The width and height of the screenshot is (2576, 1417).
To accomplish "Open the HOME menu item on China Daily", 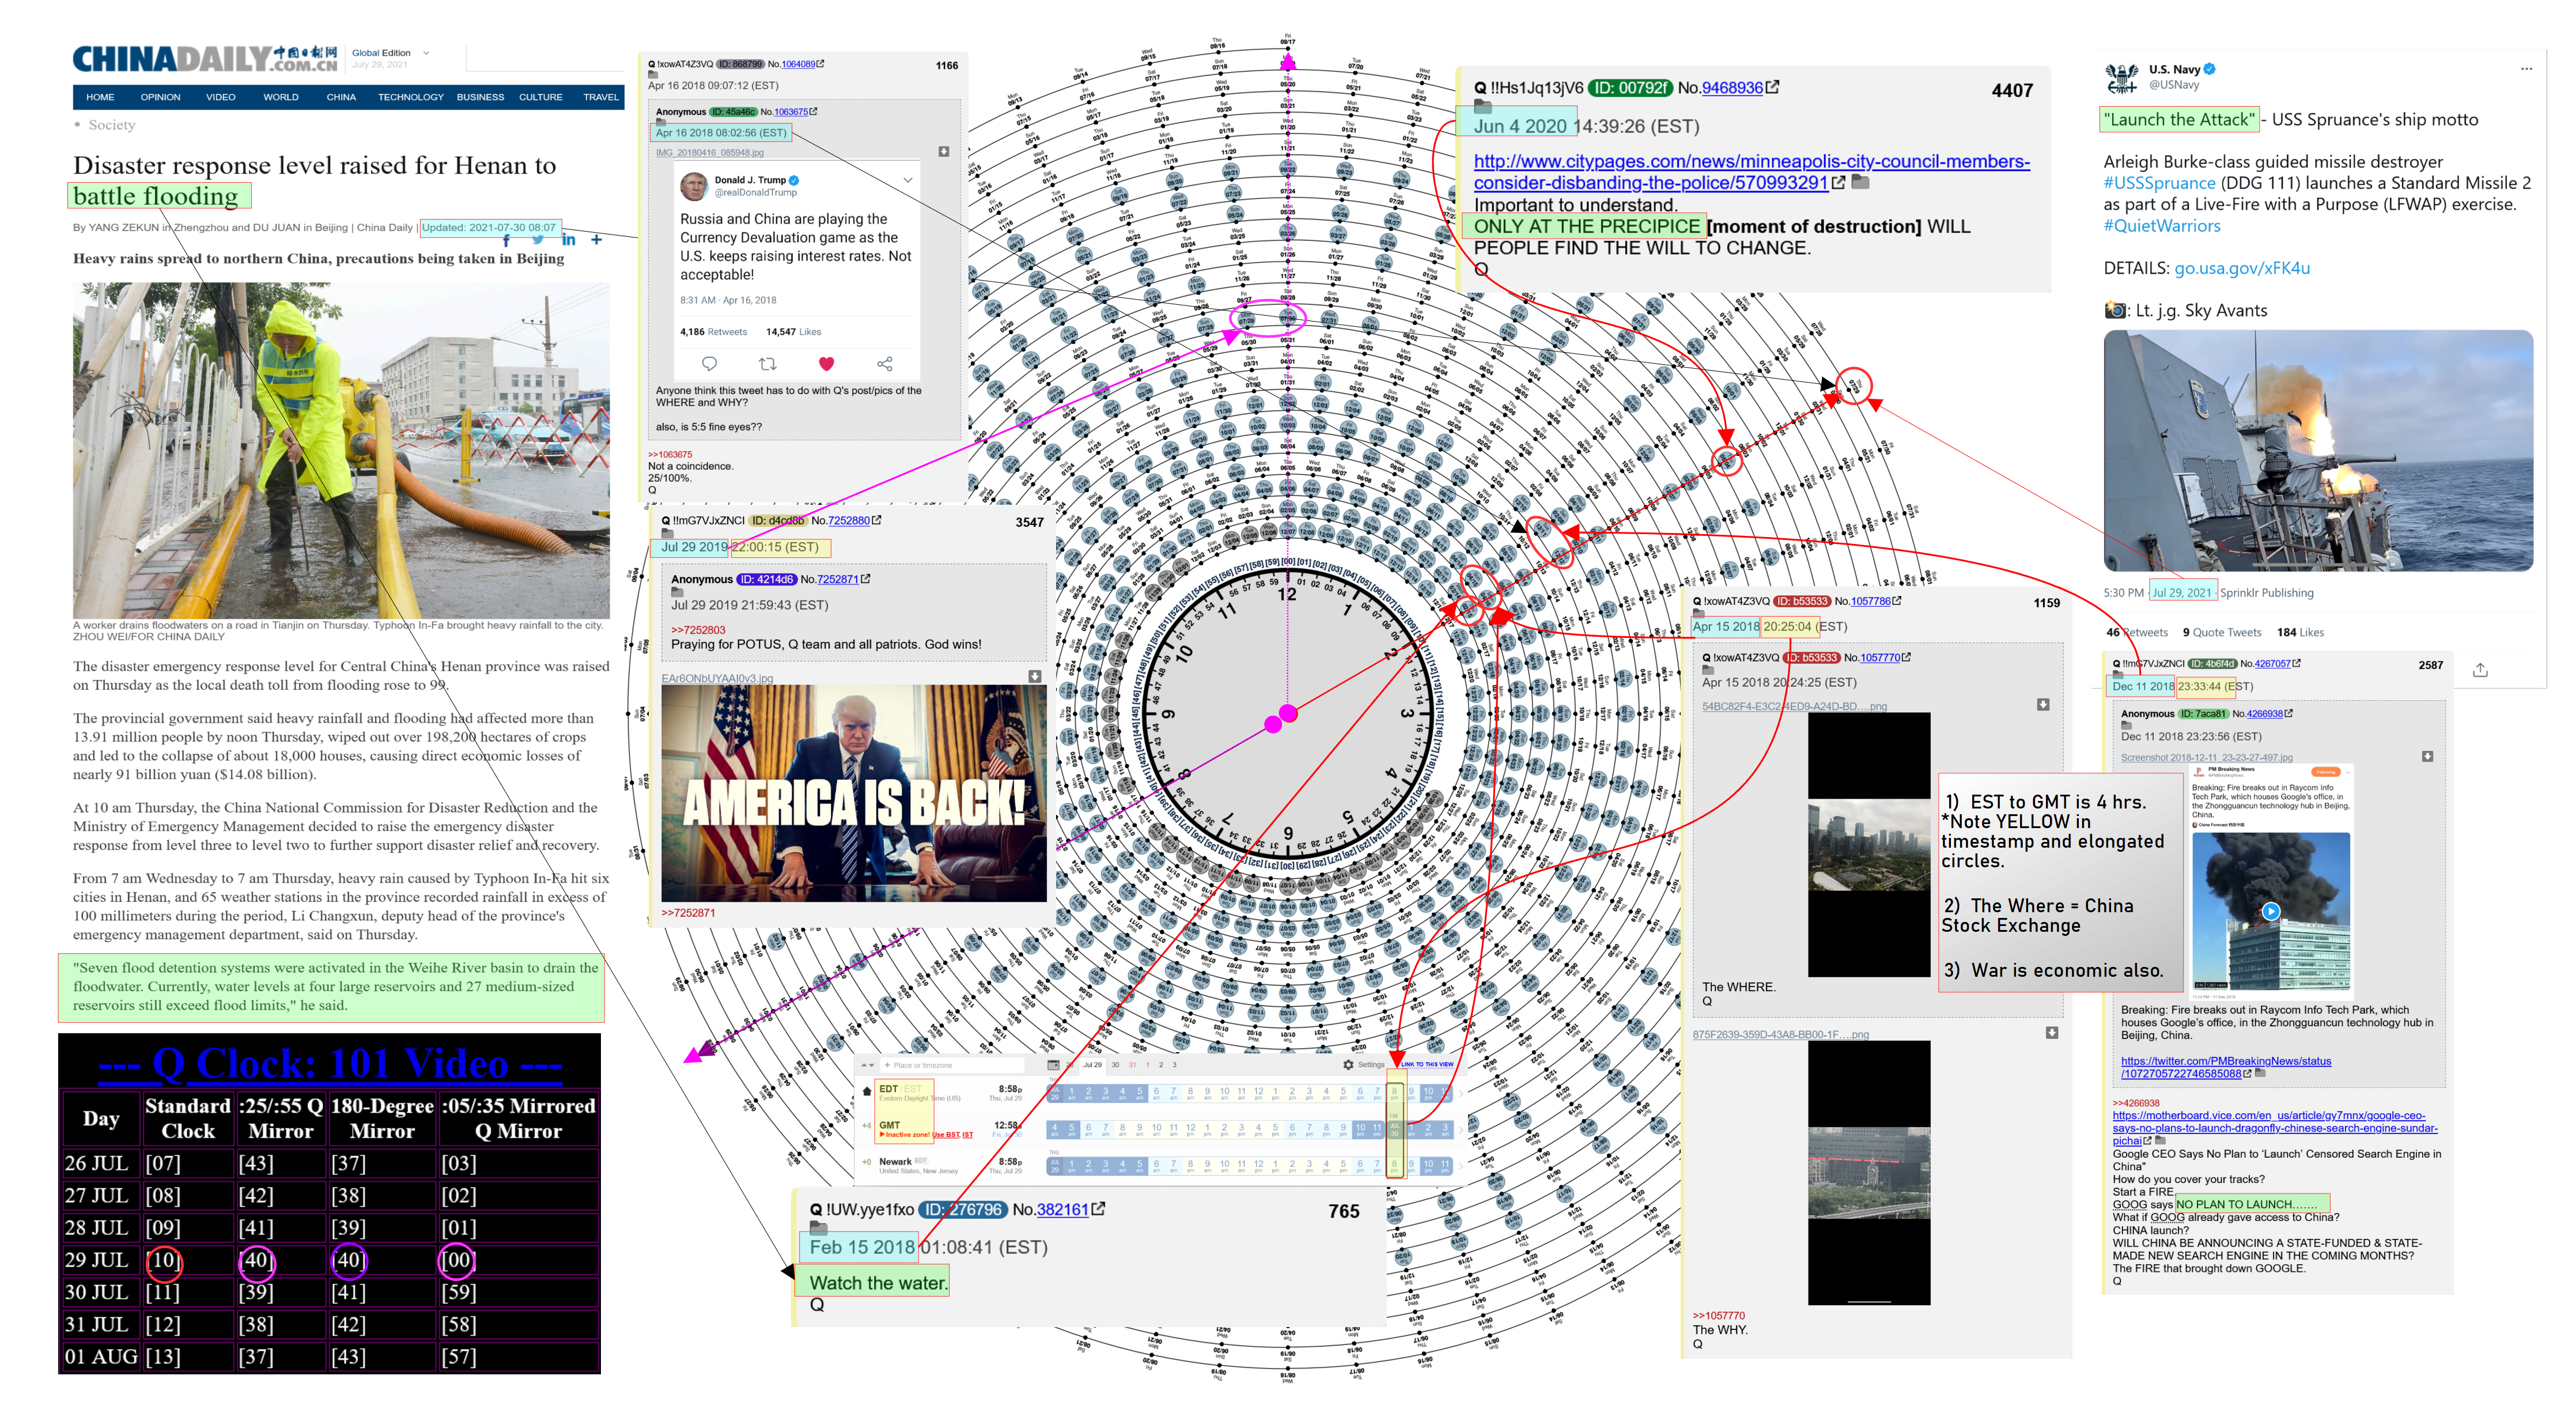I will point(100,97).
